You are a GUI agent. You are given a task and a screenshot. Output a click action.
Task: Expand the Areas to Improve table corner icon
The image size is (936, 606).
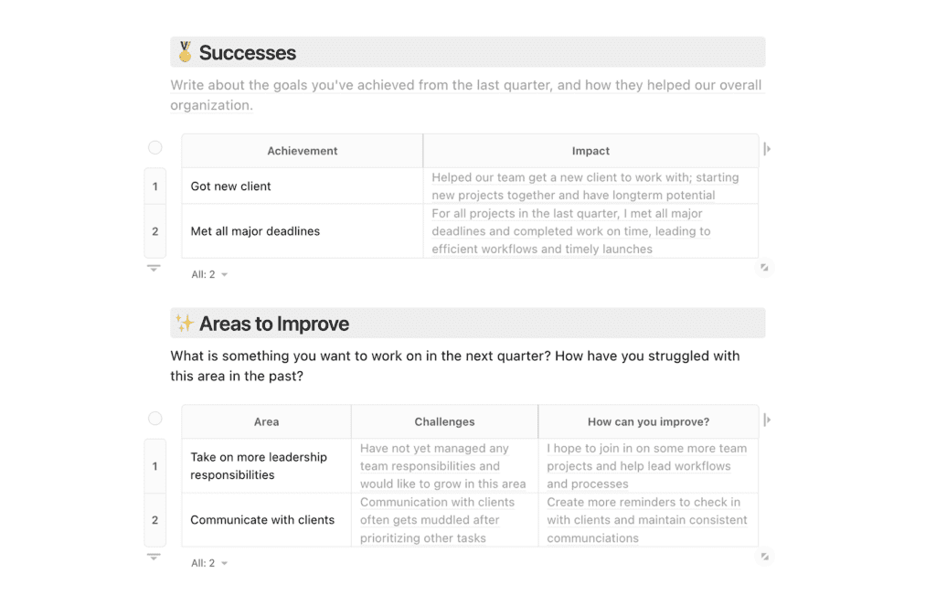tap(765, 557)
